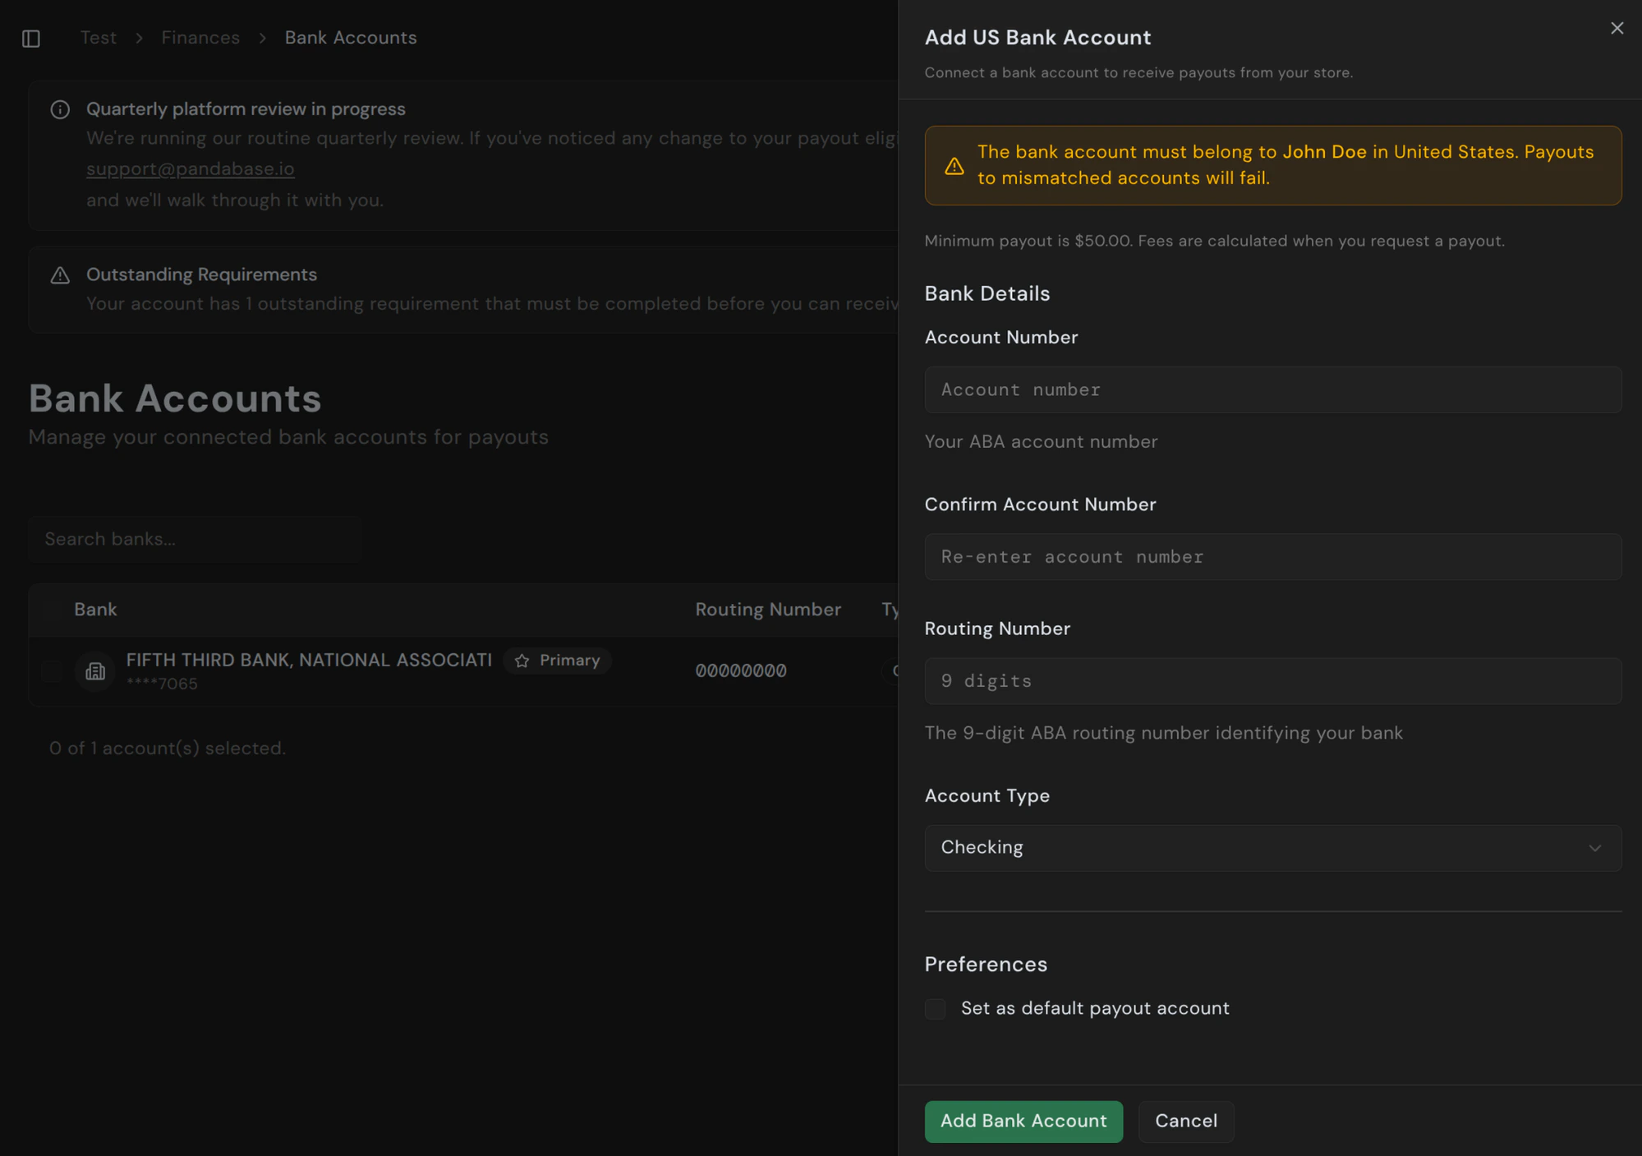Click the breadcrumb chevron after Finances

click(x=262, y=39)
